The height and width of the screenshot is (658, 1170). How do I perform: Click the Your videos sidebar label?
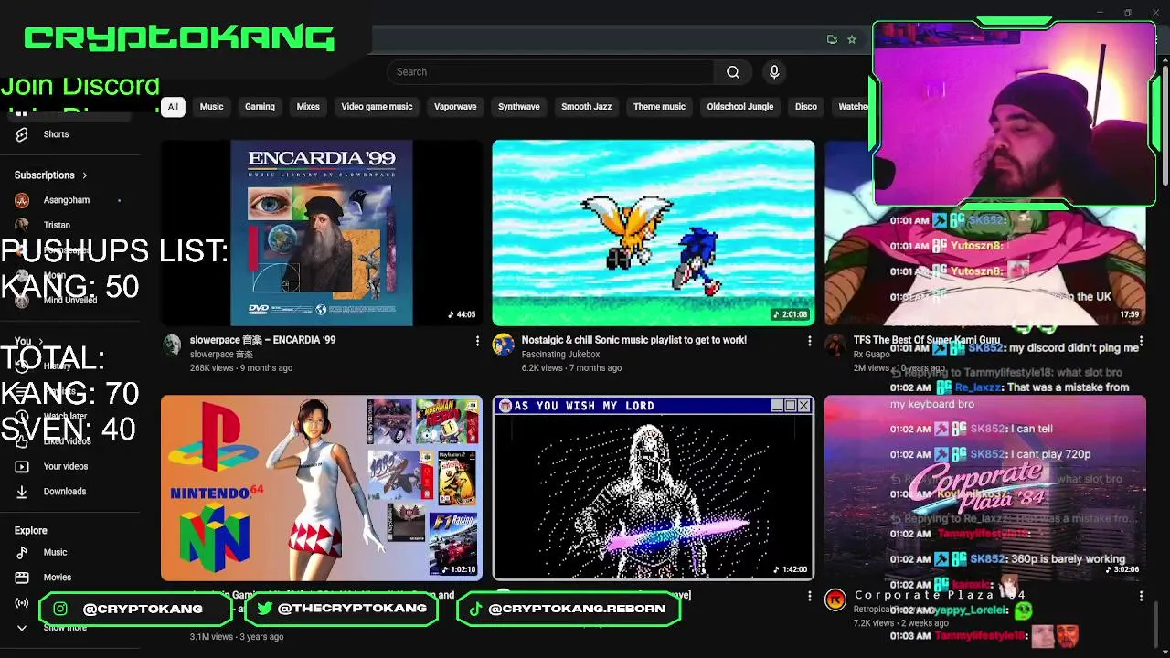pos(66,466)
